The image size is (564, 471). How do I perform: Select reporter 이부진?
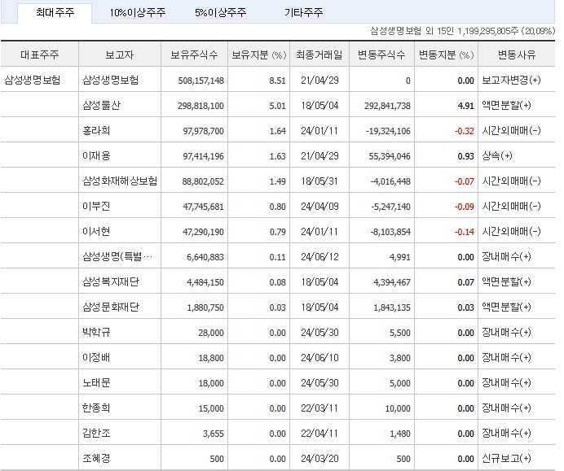coord(96,206)
